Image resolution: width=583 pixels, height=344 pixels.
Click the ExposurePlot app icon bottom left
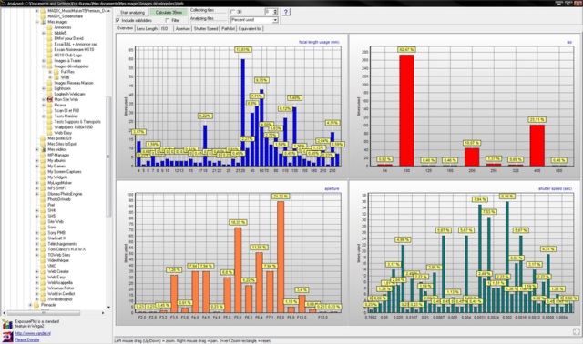[7, 324]
